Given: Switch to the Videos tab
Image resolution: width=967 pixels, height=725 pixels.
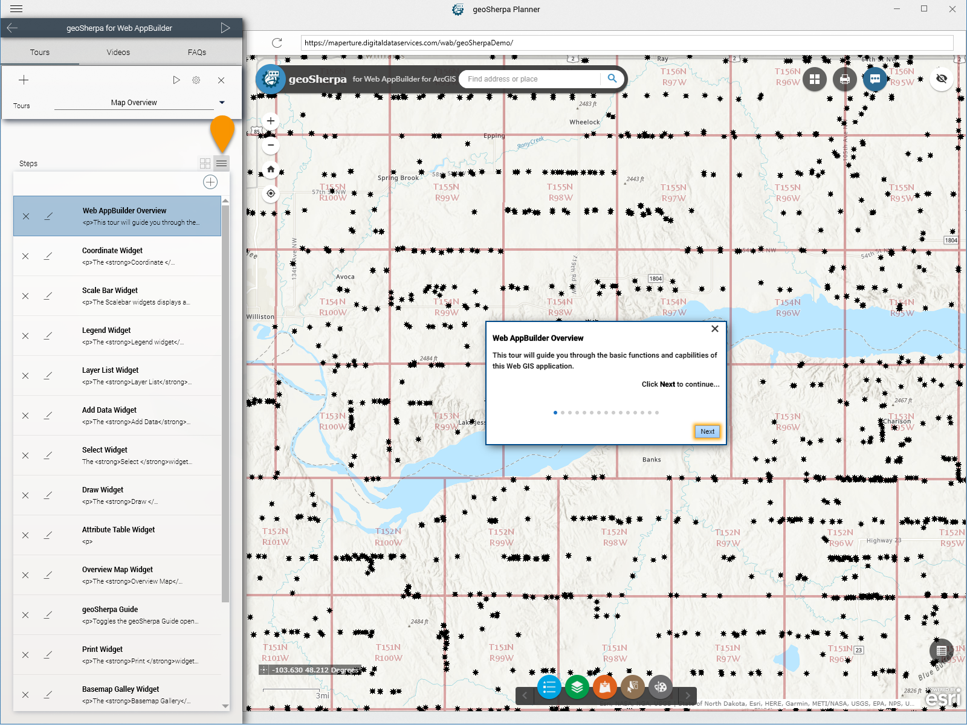Looking at the screenshot, I should 118,53.
